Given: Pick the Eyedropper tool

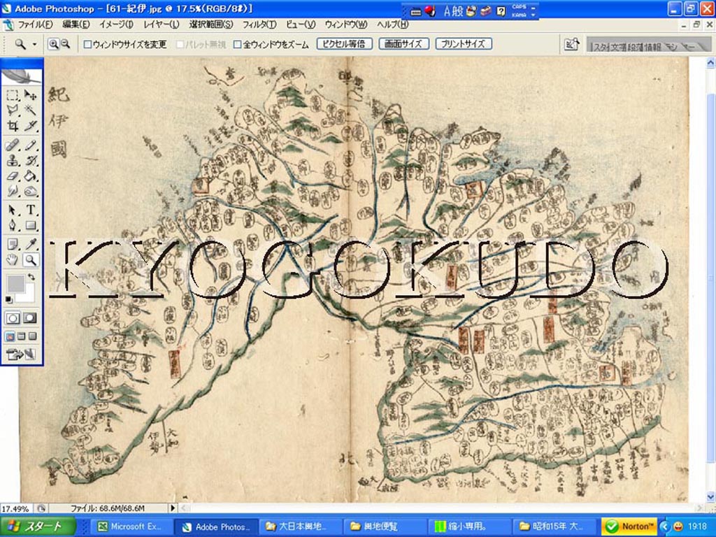Looking at the screenshot, I should click(31, 244).
